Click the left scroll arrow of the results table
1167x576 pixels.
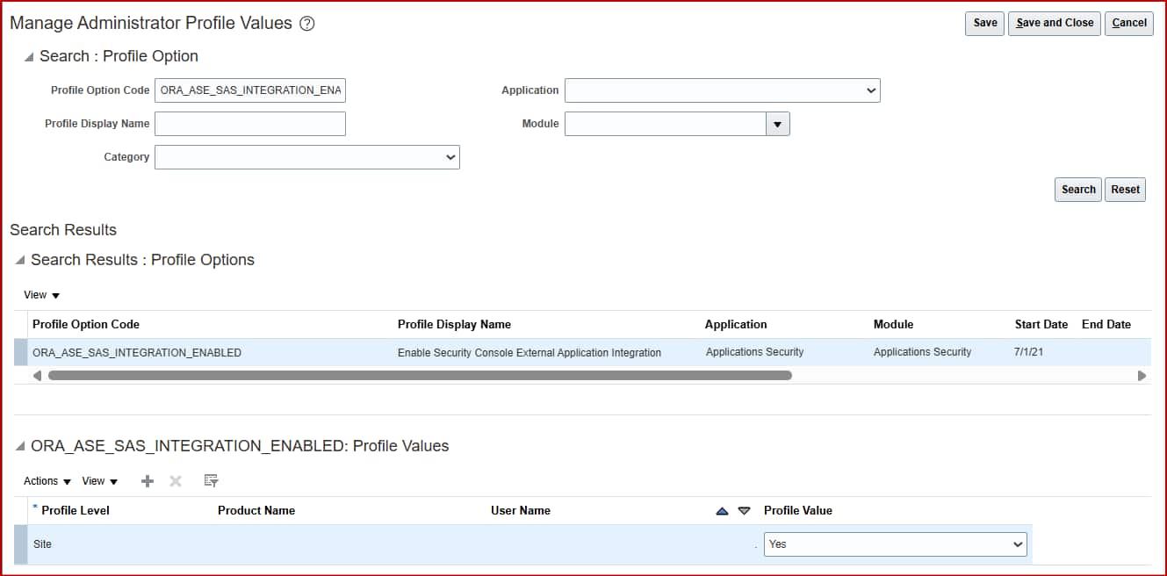click(37, 375)
